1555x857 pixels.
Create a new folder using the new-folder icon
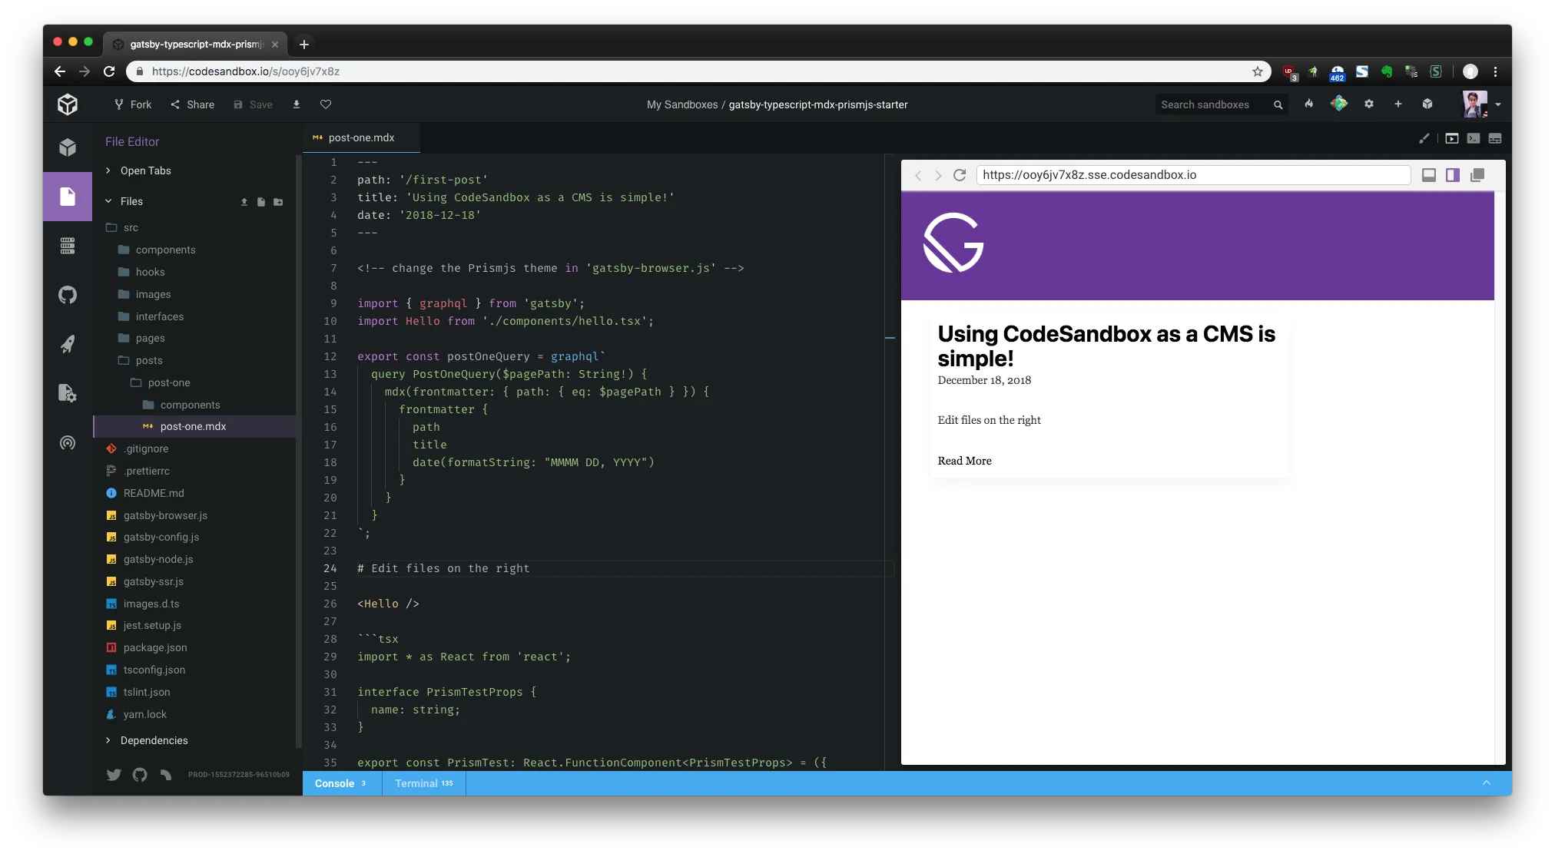click(278, 202)
